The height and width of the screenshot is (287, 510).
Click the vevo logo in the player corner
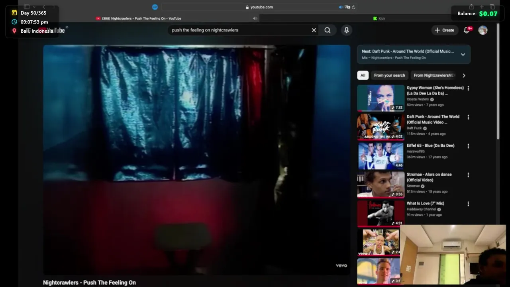tap(341, 265)
